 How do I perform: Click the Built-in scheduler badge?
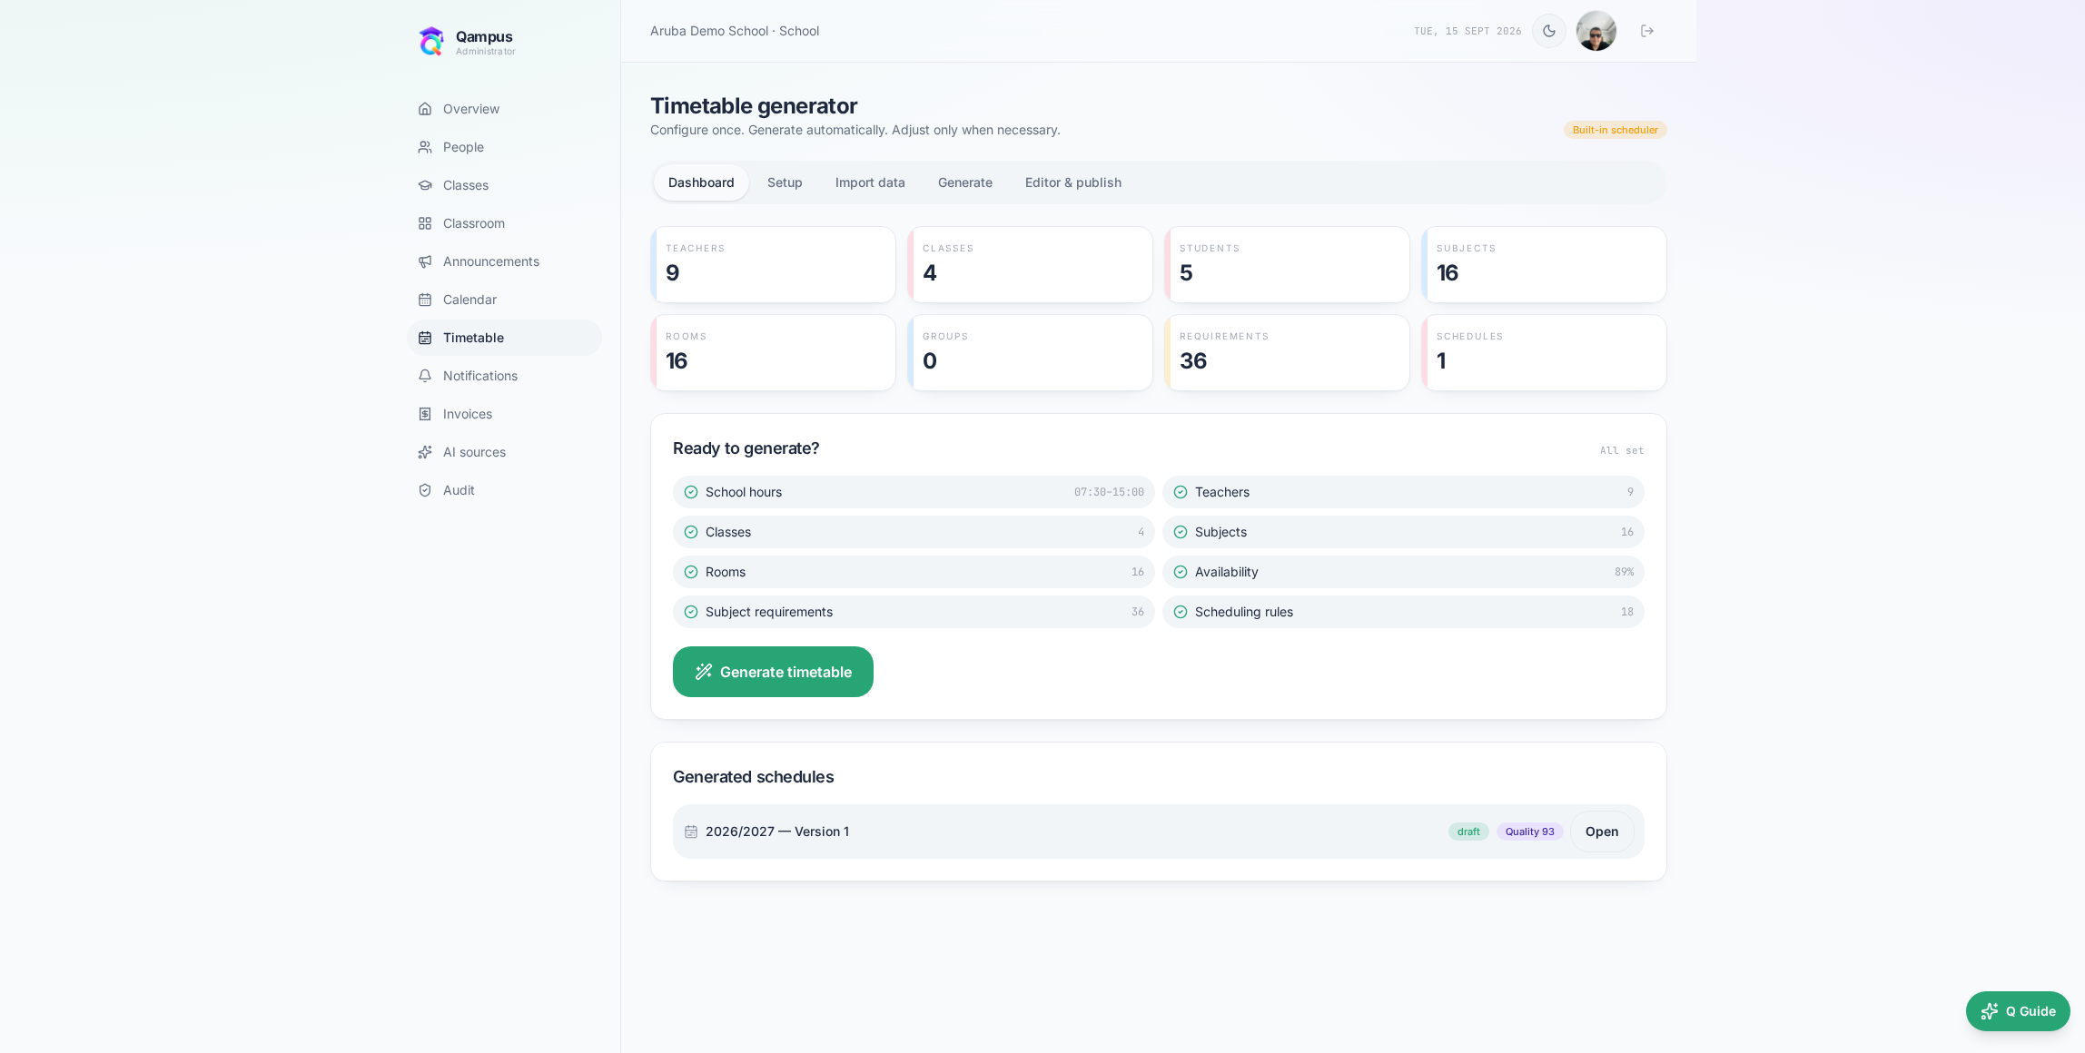point(1615,130)
